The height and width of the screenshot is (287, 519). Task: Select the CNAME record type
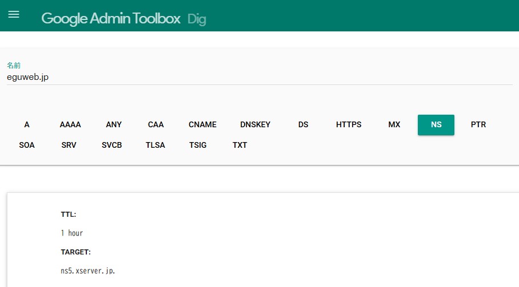[202, 124]
